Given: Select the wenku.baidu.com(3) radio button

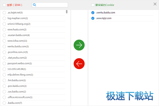Looking at the screenshot, I should (4, 46).
